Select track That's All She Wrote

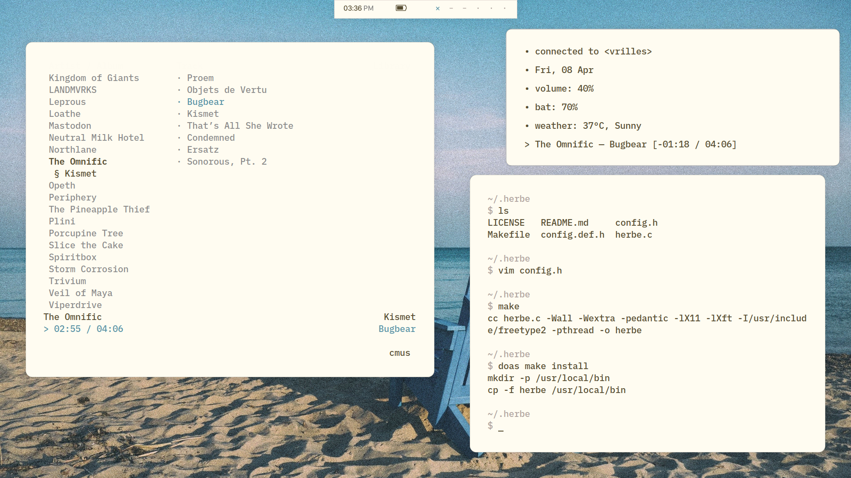(x=240, y=126)
